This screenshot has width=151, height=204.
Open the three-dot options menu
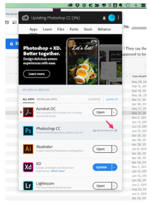pos(118,18)
